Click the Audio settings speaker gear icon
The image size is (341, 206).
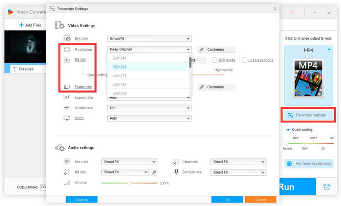click(60, 147)
